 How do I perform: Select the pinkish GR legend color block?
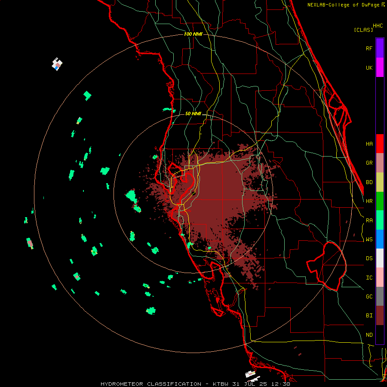[380, 163]
